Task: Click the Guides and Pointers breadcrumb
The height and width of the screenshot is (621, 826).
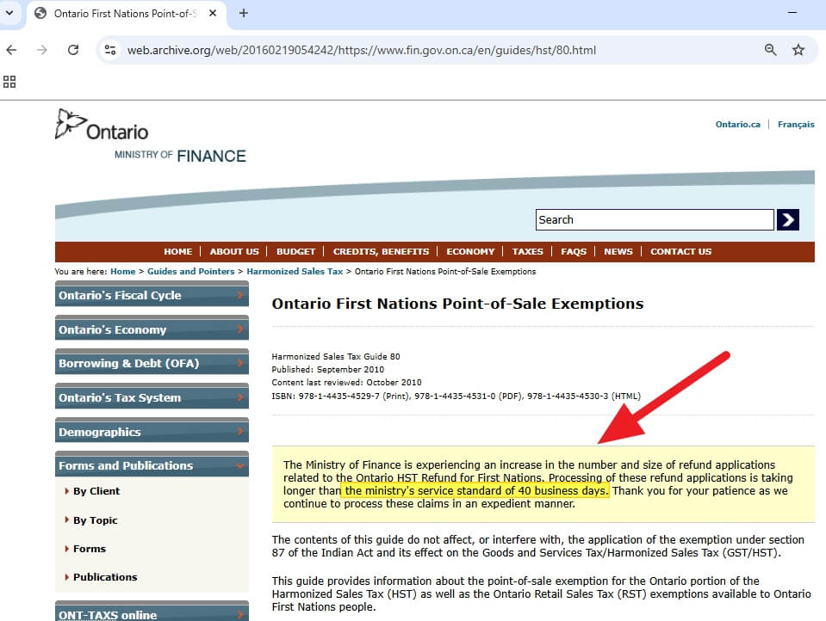Action: [190, 272]
